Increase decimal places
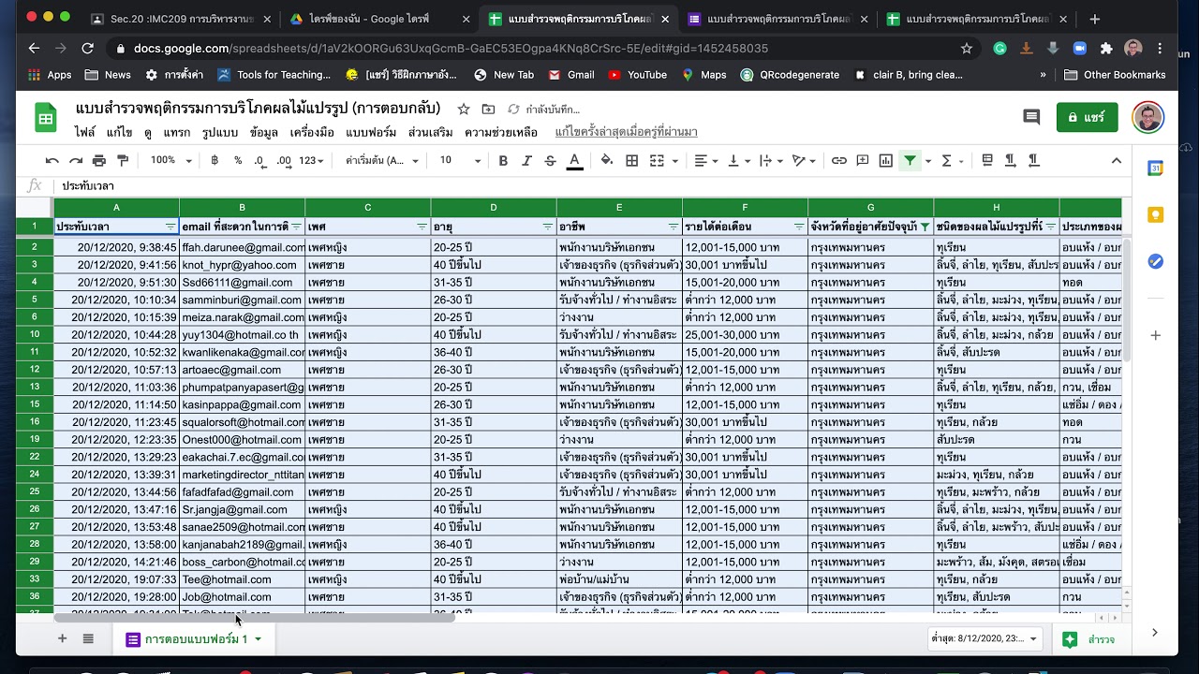 point(284,161)
